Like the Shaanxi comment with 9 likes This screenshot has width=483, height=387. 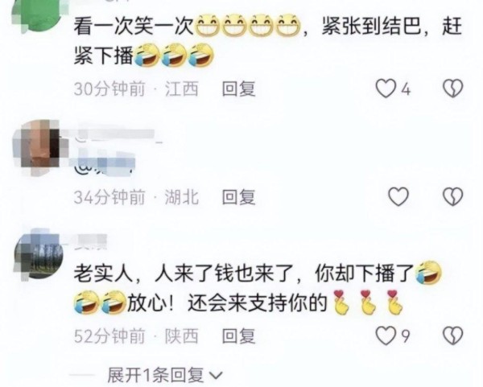pyautogui.click(x=386, y=336)
